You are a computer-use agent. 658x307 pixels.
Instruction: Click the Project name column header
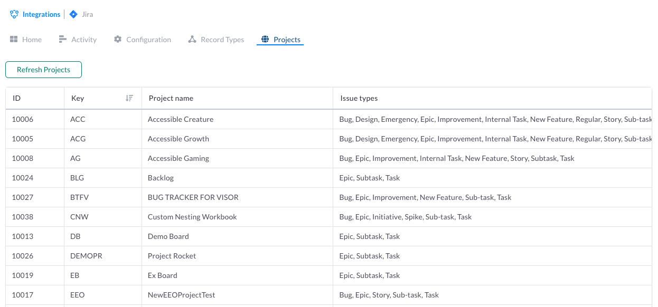point(237,98)
